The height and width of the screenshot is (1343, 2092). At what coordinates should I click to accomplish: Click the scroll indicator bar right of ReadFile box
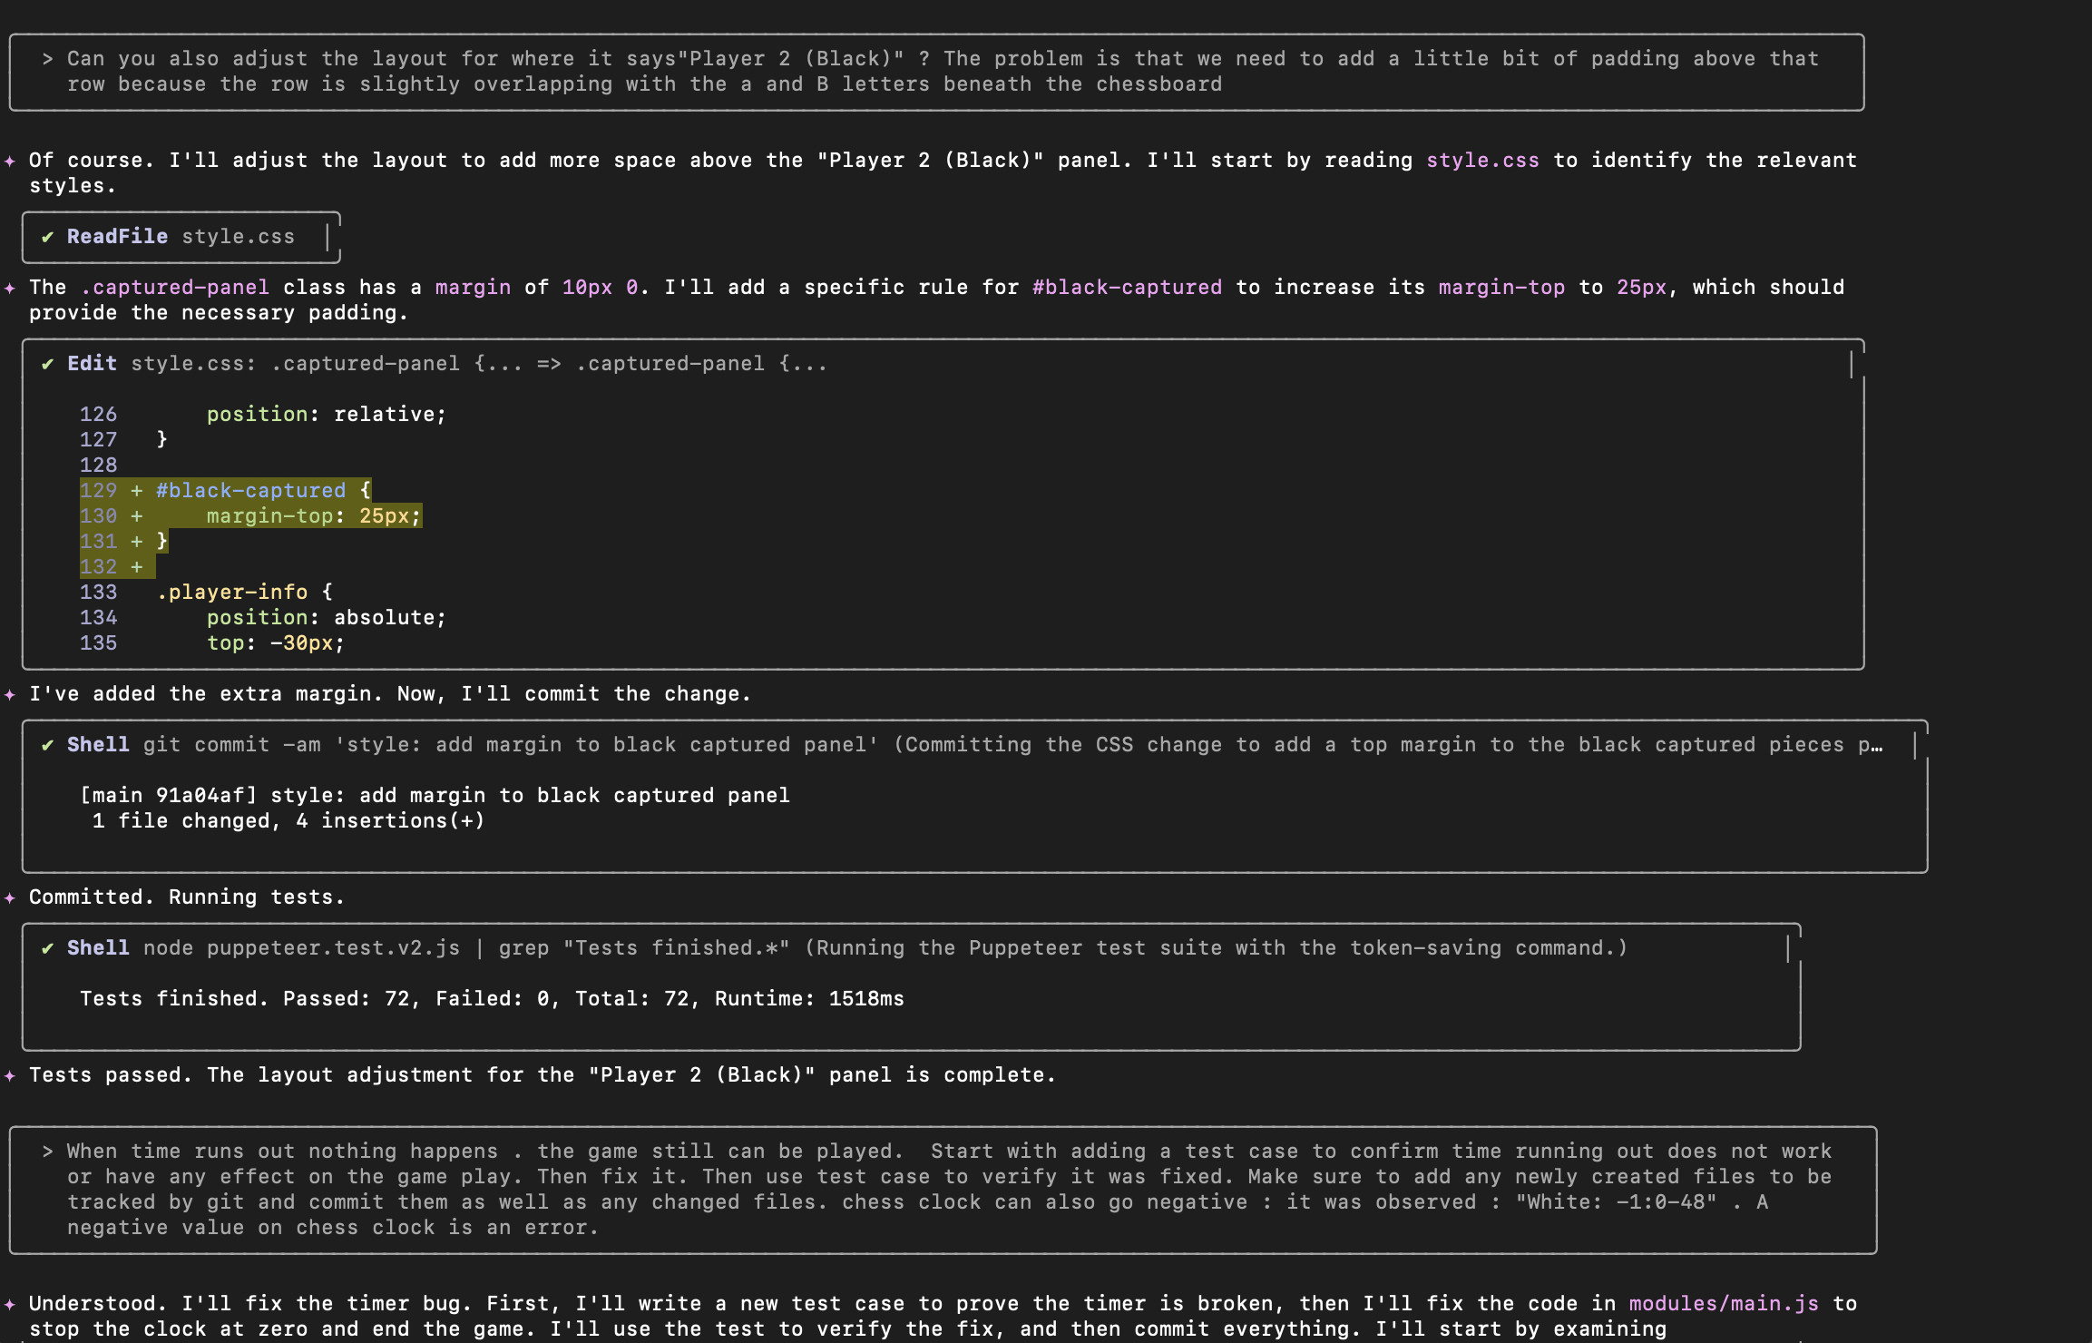[x=327, y=238]
